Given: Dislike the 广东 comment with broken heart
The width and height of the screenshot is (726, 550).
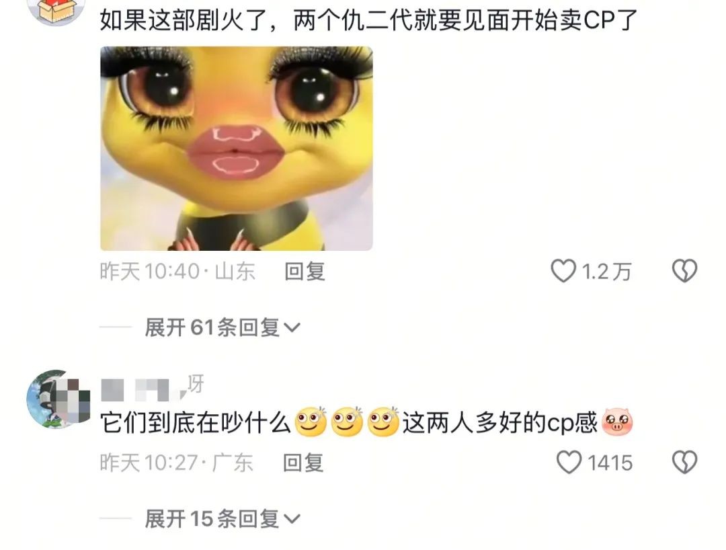Looking at the screenshot, I should (685, 462).
